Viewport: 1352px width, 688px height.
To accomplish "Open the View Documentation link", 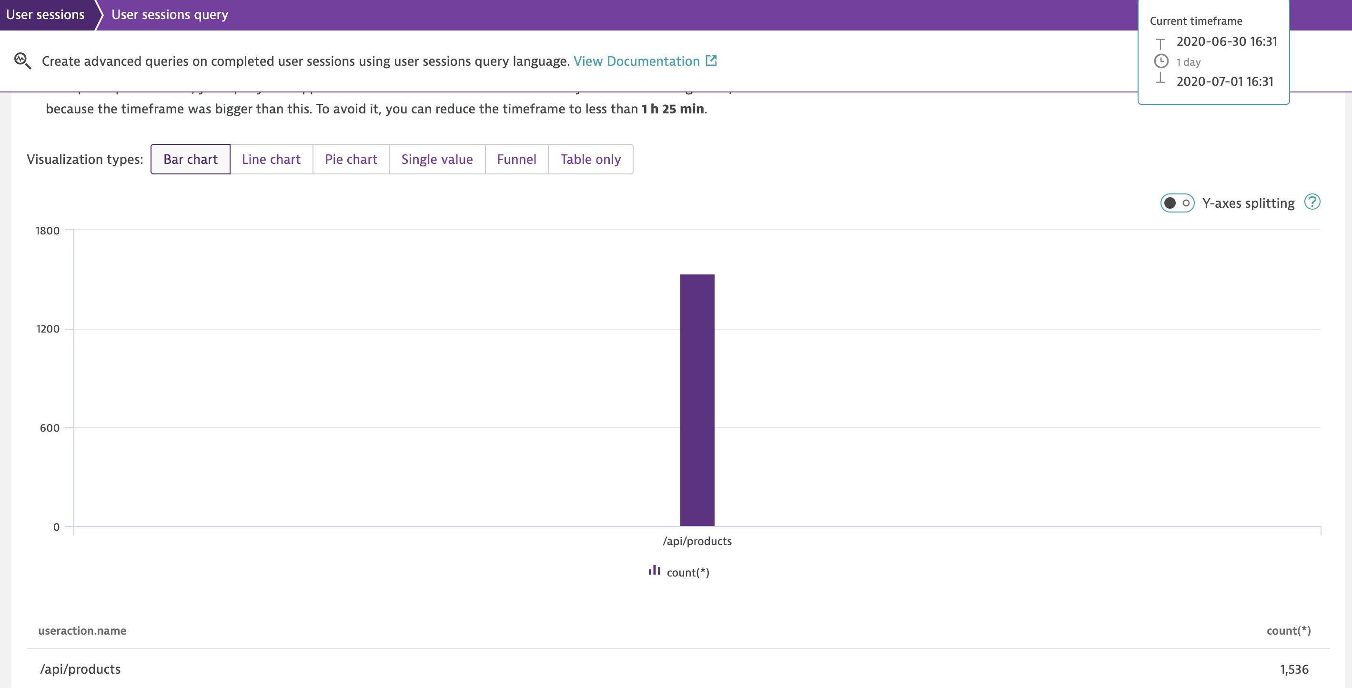I will click(636, 61).
